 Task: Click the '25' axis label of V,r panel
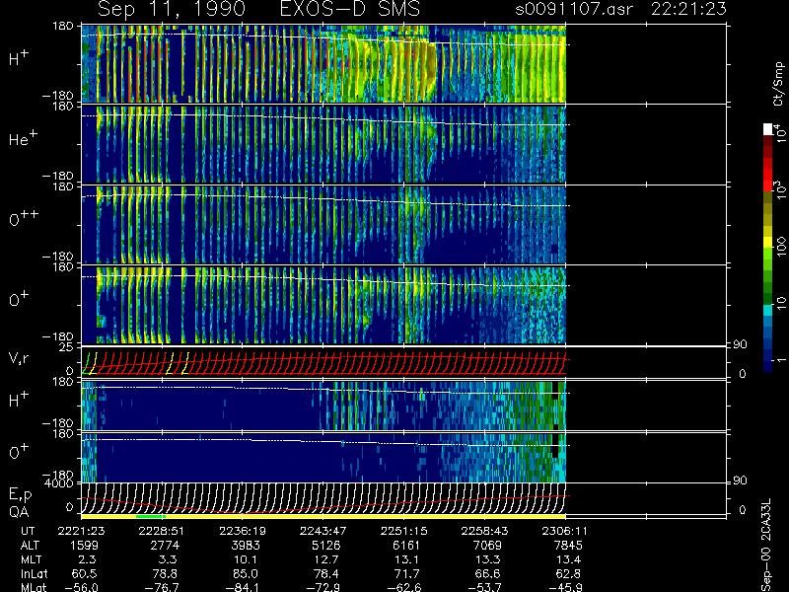coord(68,347)
